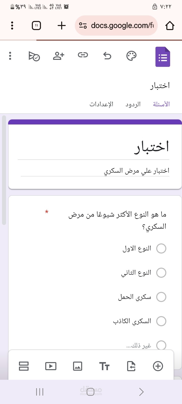Click the form description text field
Viewport: 182px width, 404px height.
(95, 171)
